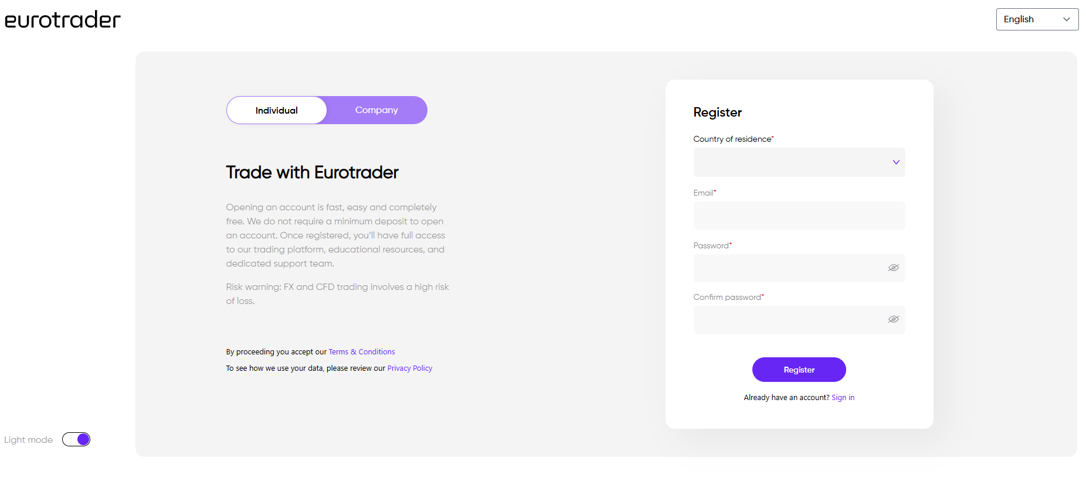Image resolution: width=1086 pixels, height=485 pixels.
Task: Open the Privacy Policy link
Action: coord(410,368)
